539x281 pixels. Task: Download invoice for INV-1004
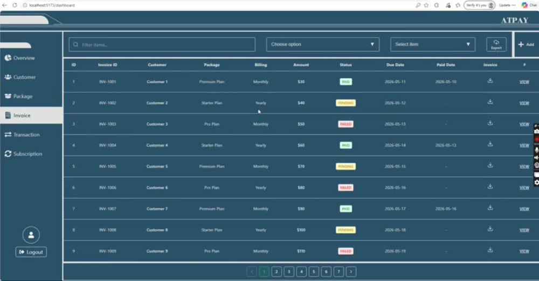tap(490, 144)
